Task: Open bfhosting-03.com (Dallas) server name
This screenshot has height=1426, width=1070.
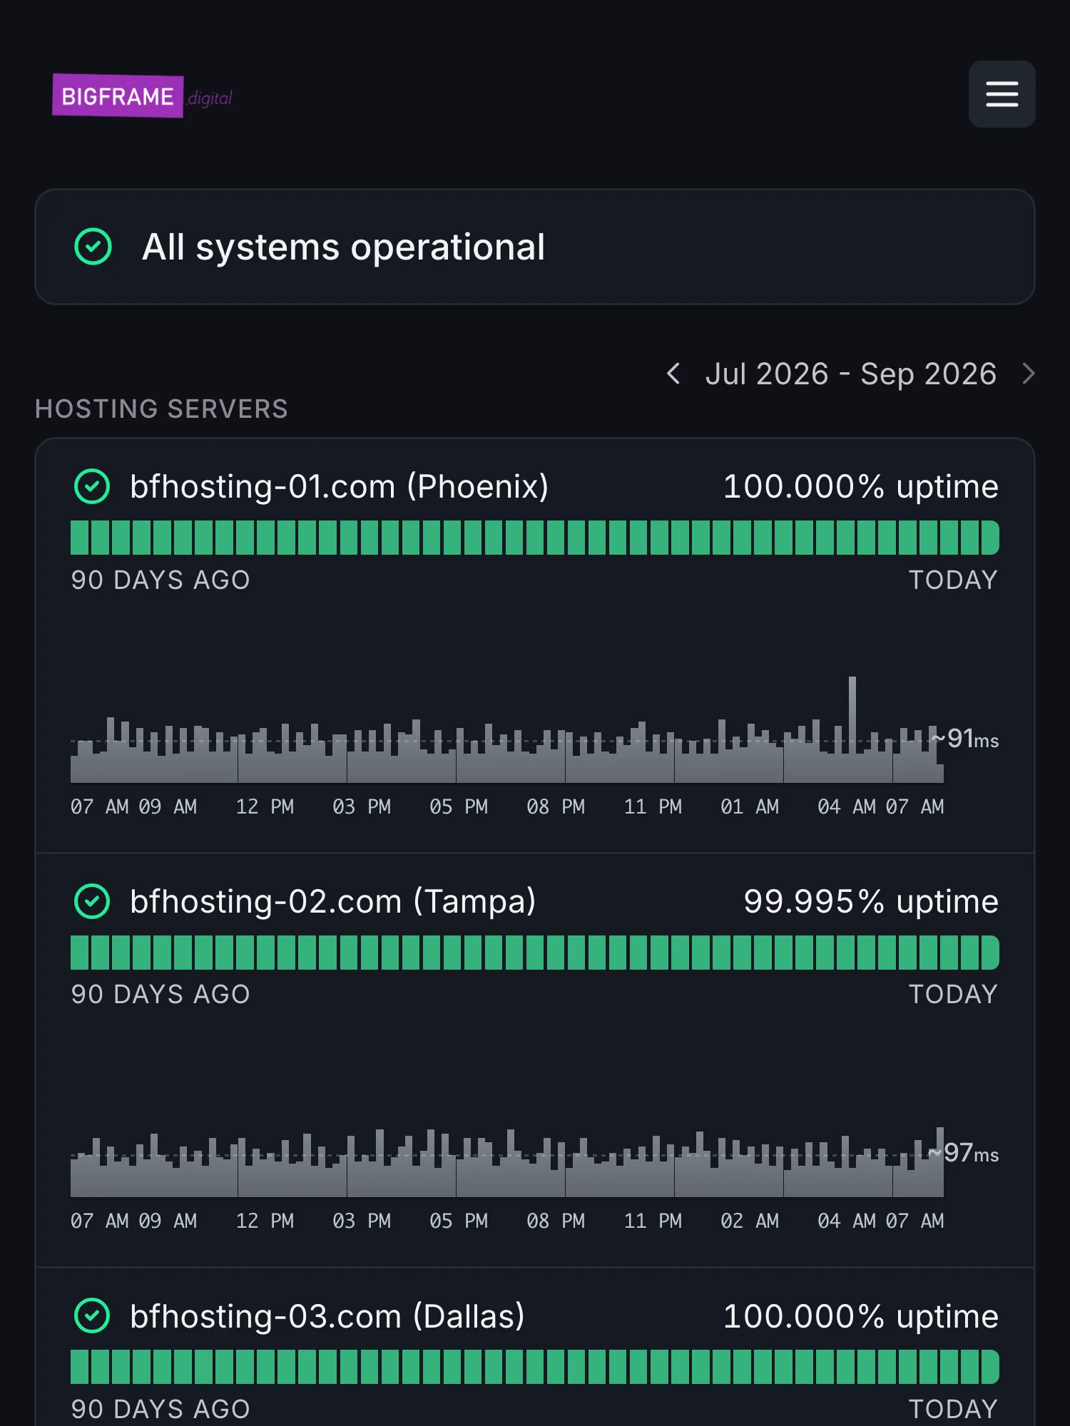Action: pyautogui.click(x=327, y=1315)
